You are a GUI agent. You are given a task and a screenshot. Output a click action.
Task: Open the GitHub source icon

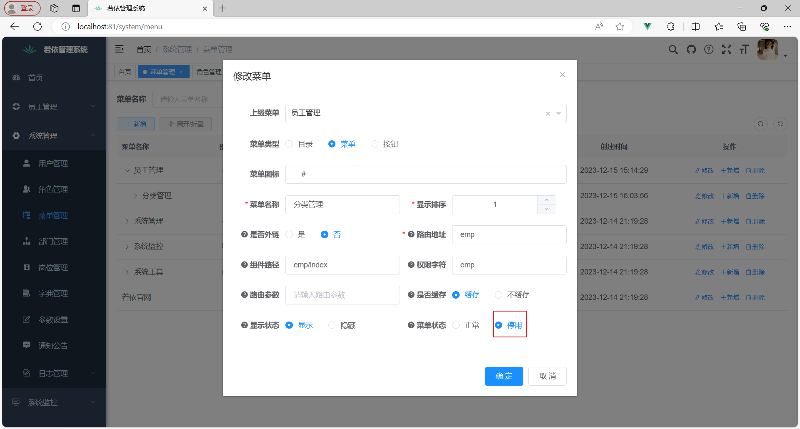click(691, 50)
